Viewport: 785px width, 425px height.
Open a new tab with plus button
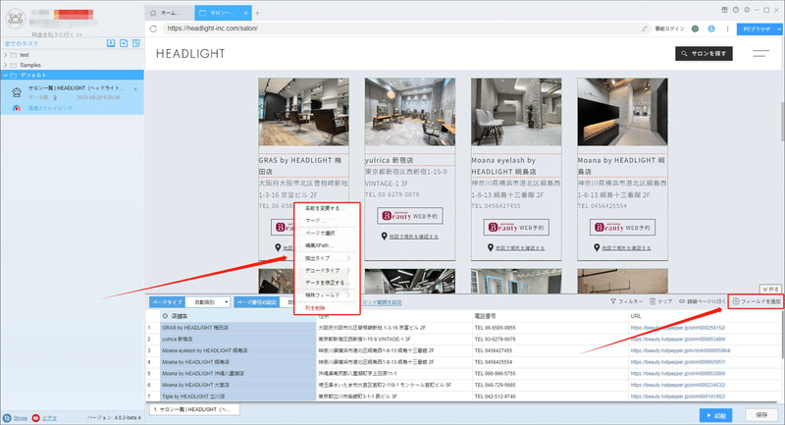[257, 13]
